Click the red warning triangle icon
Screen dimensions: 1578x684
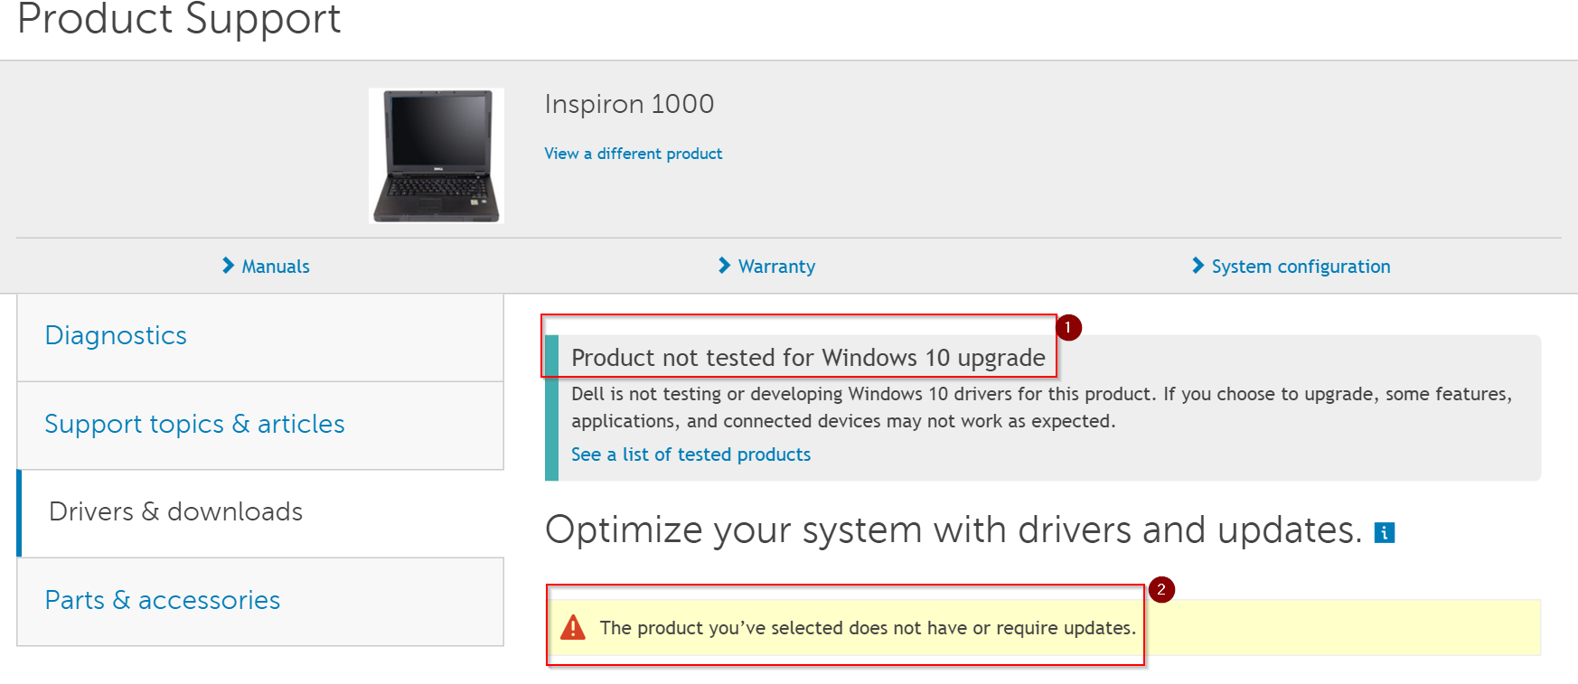[x=573, y=627]
